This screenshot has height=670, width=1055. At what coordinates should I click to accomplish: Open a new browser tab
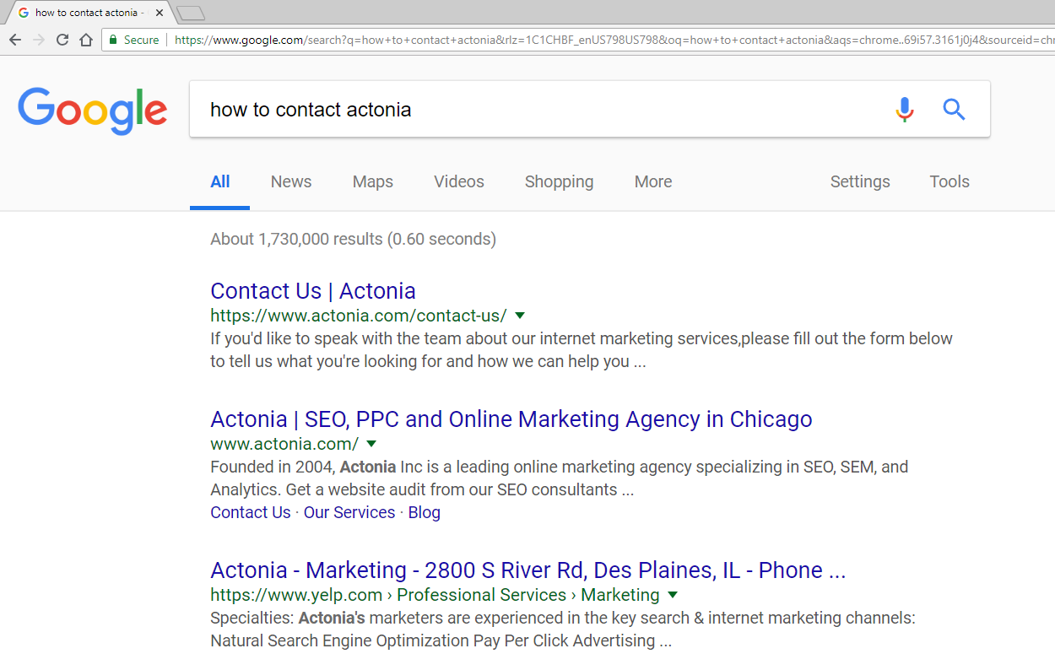click(192, 13)
